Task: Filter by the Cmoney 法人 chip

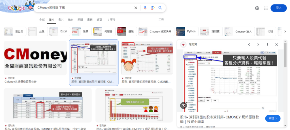Action: (239, 31)
